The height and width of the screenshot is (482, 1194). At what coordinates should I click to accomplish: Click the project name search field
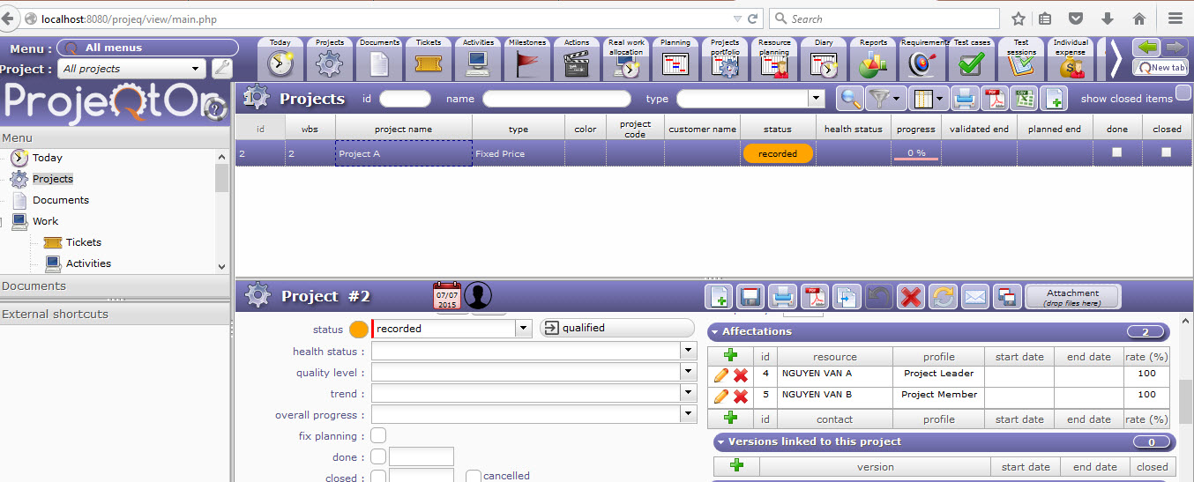[556, 99]
